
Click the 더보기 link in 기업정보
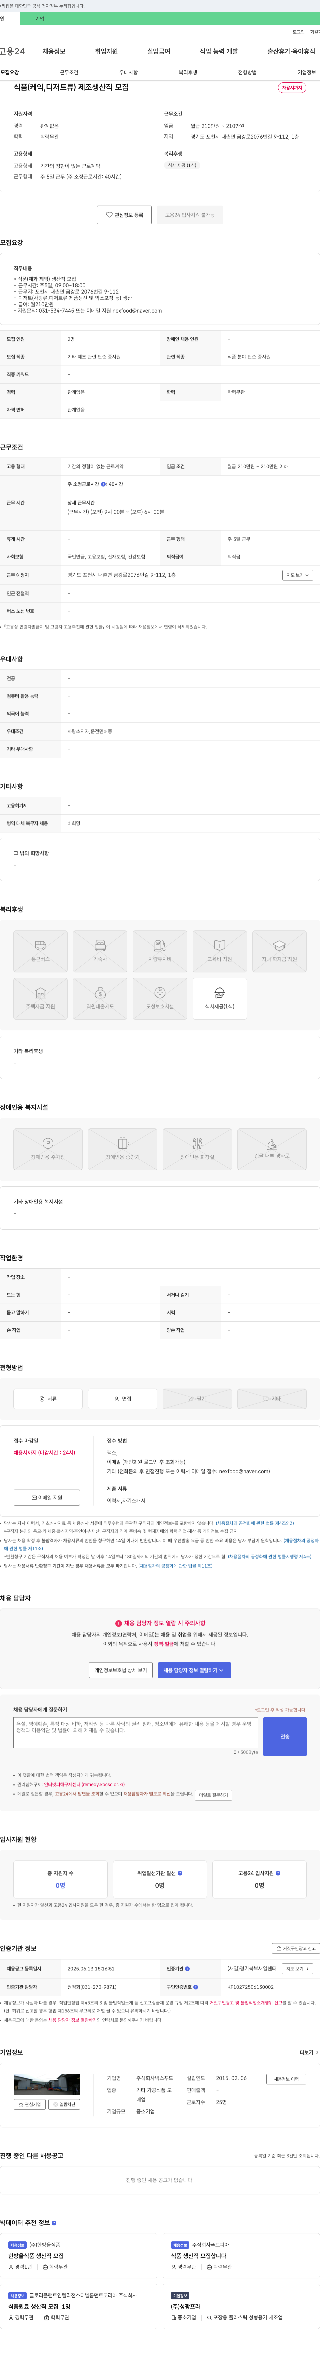pos(309,2052)
